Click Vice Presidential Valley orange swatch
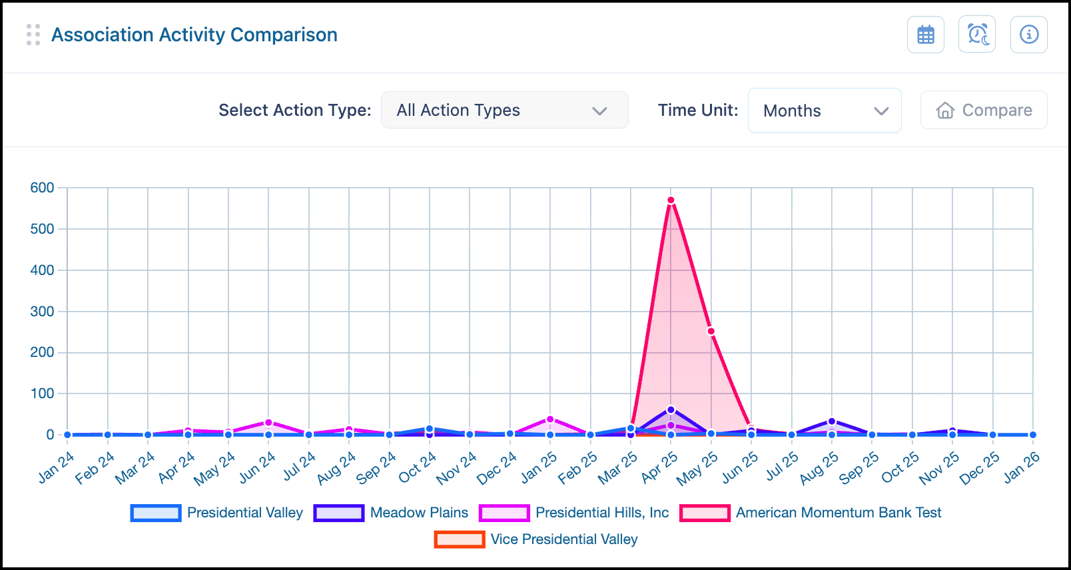This screenshot has width=1071, height=570. point(460,539)
